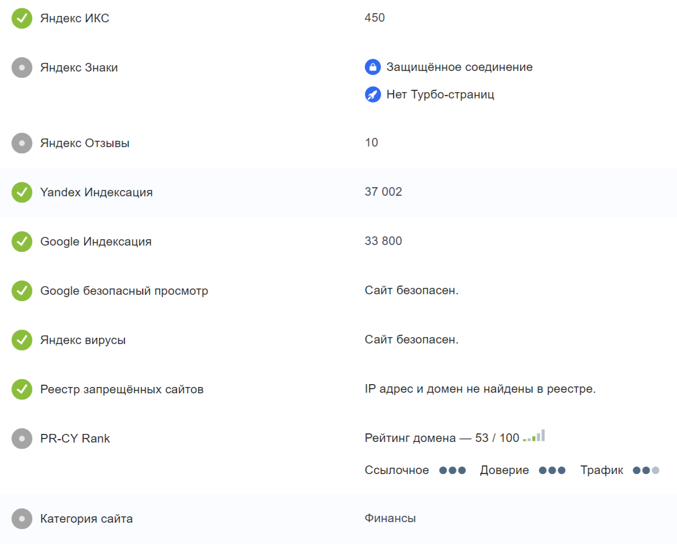677x545 pixels.
Task: Click the blue lock icon for Защищённое соединение
Action: (x=373, y=67)
